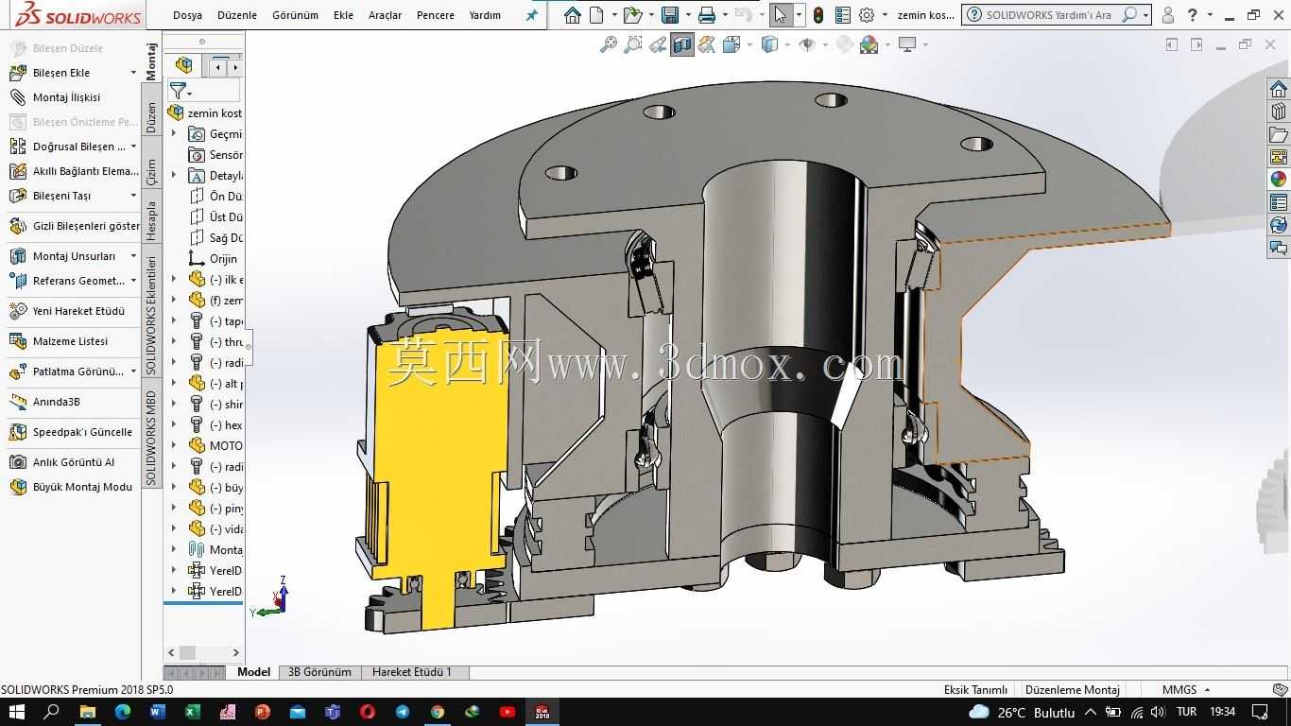Open Appearances colored ball in task pane

click(x=1279, y=180)
